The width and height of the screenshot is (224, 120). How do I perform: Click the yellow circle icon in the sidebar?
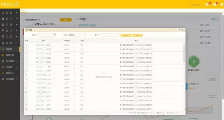pos(3,73)
